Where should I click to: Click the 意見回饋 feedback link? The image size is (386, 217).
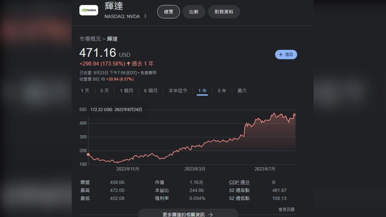click(287, 209)
